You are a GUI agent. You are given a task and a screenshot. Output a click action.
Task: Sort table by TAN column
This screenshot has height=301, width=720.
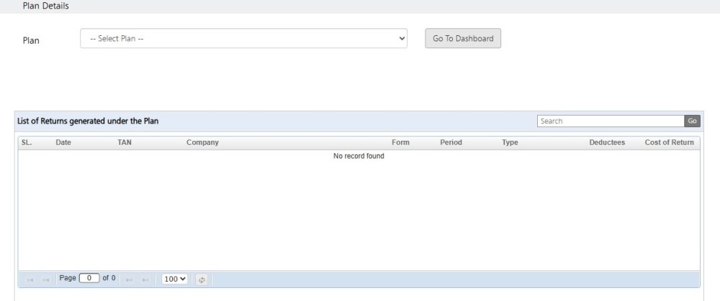[x=125, y=142]
